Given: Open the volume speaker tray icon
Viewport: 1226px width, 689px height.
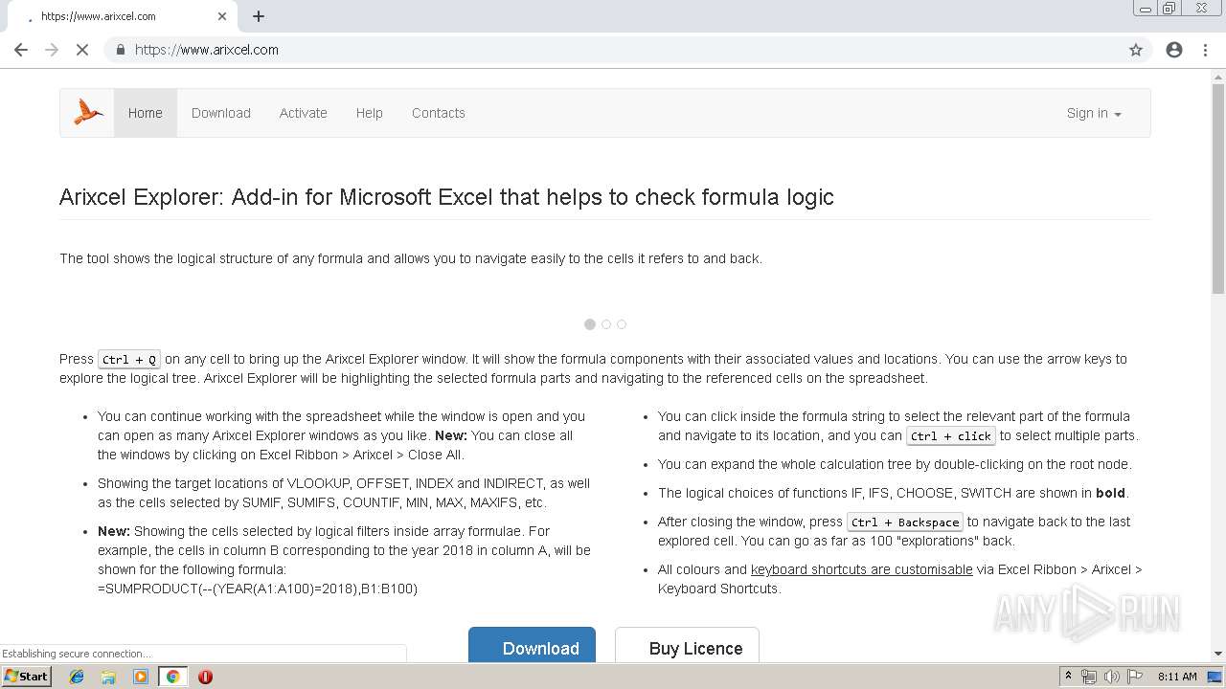Looking at the screenshot, I should click(x=1111, y=677).
